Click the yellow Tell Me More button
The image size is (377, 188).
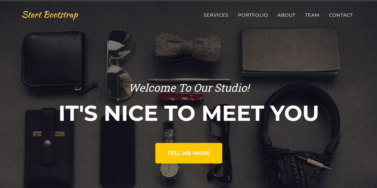pos(189,153)
